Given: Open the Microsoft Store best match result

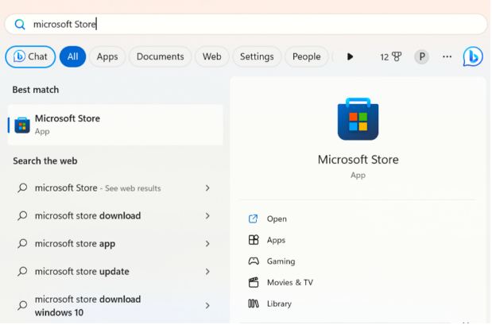Looking at the screenshot, I should [x=115, y=125].
